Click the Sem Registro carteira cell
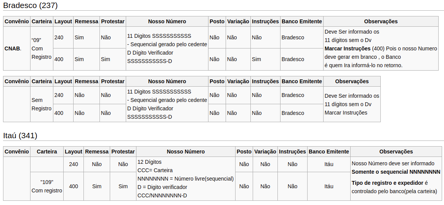 (42, 104)
